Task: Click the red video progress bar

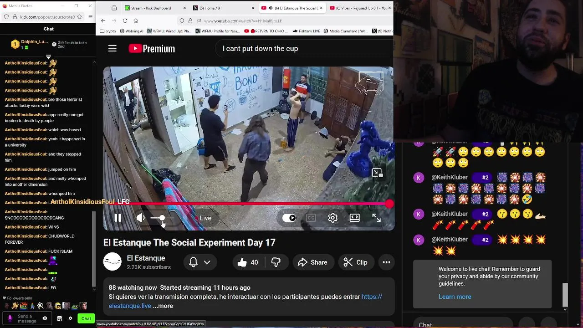Action: [x=248, y=204]
